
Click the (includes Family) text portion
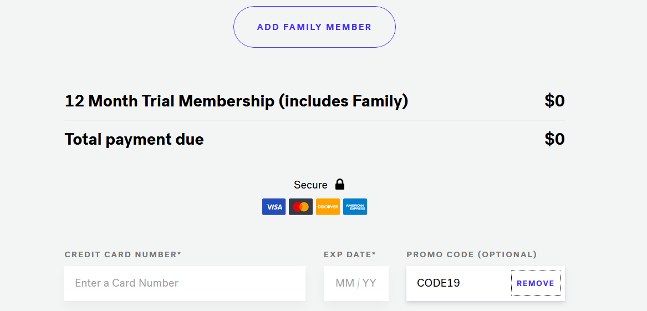click(343, 101)
